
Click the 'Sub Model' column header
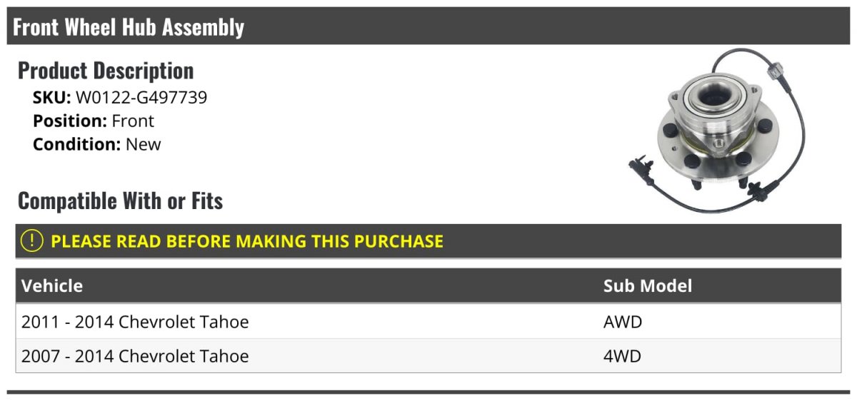[x=648, y=286]
